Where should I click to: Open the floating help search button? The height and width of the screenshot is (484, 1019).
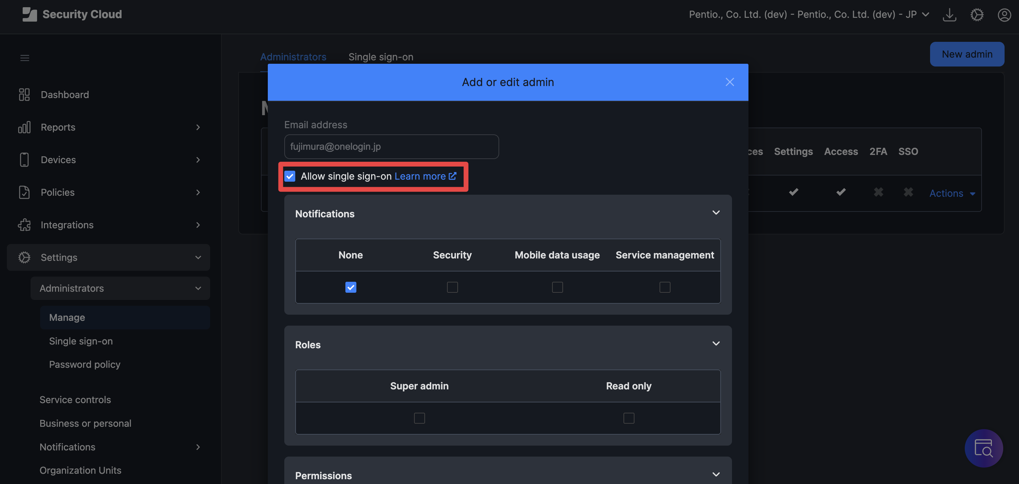(x=983, y=448)
